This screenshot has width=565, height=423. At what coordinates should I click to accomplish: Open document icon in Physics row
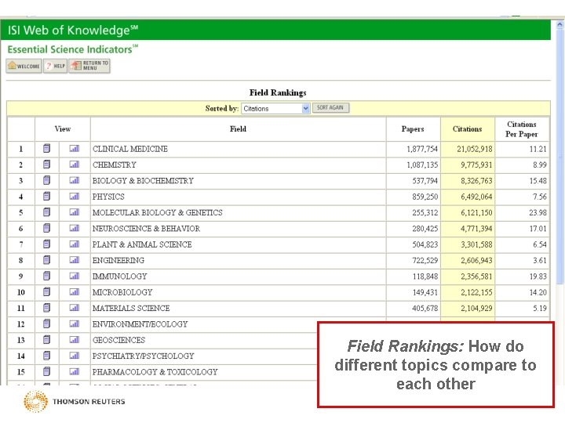point(46,197)
